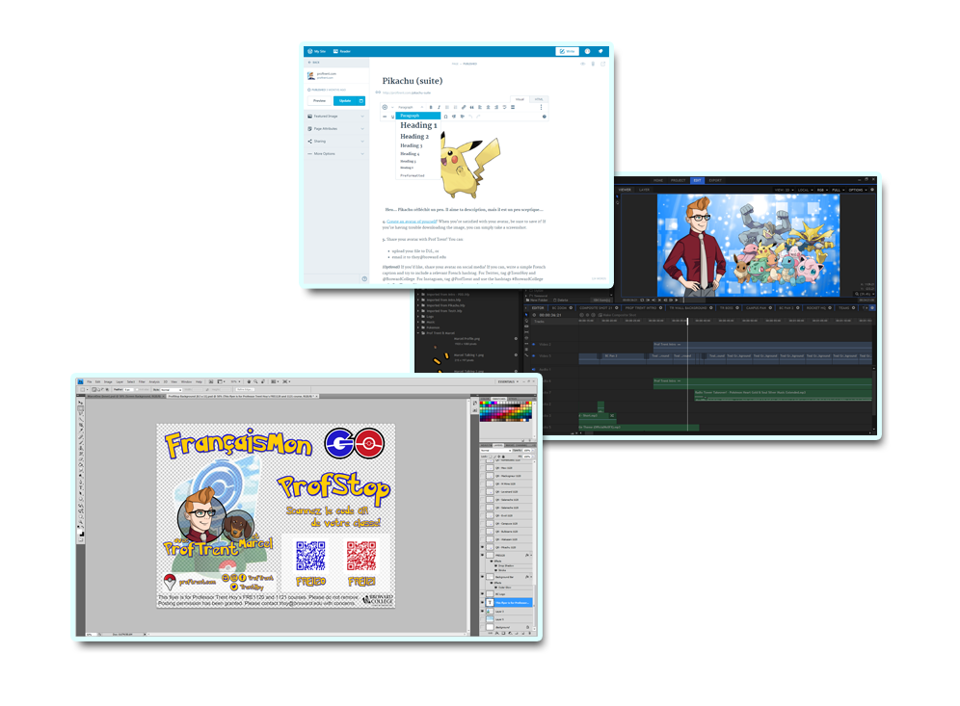
Task: Click calendar schedule icon beside Update button
Action: coord(361,100)
